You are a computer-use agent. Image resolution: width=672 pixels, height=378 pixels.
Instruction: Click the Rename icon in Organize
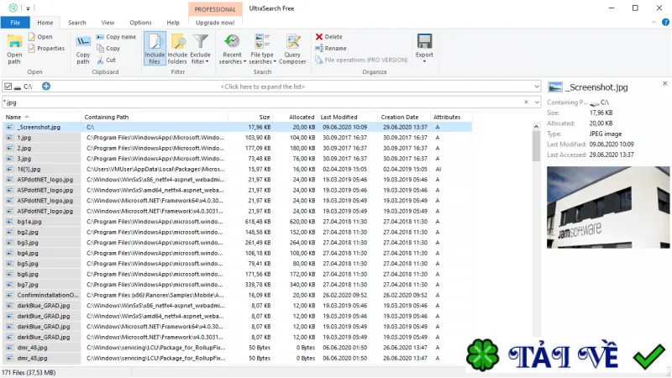319,49
